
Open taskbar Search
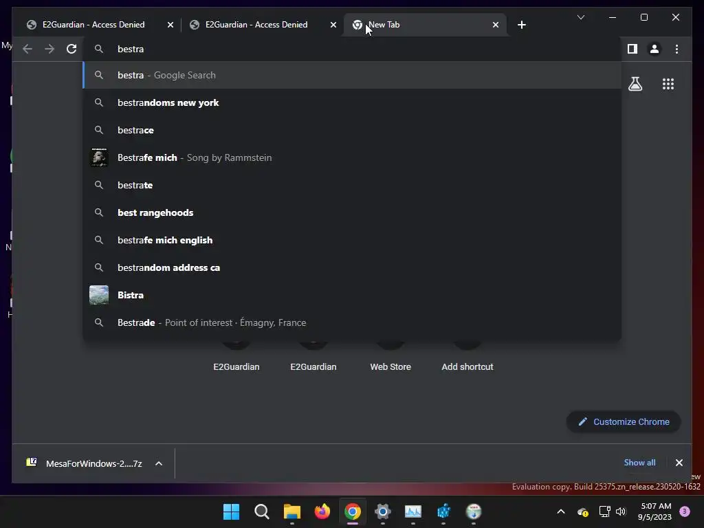coord(262,511)
